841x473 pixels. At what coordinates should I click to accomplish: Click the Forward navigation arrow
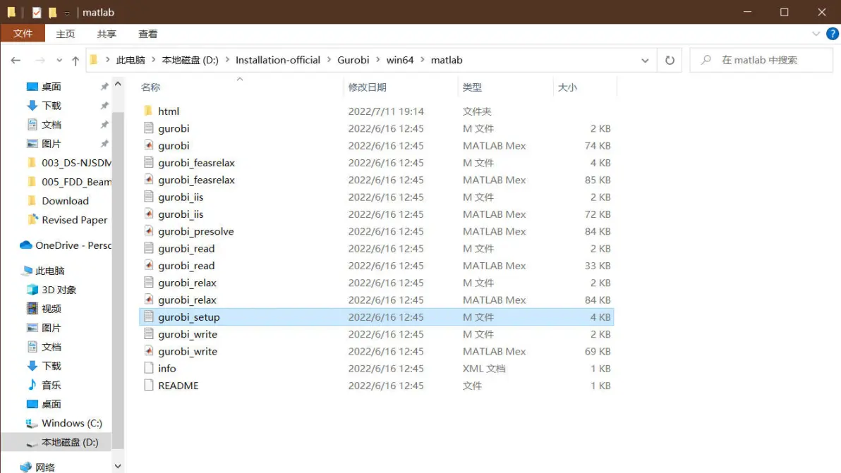click(40, 61)
